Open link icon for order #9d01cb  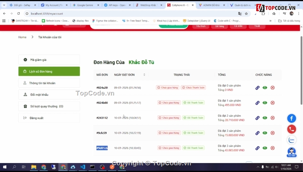[x=257, y=148]
